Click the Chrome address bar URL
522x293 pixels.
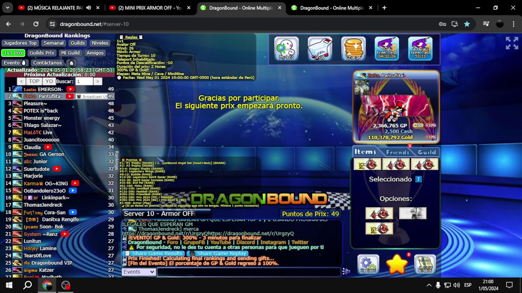click(94, 24)
